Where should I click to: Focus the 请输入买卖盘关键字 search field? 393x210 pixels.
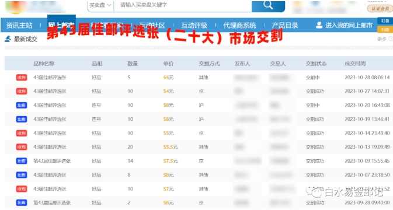[x=183, y=5]
